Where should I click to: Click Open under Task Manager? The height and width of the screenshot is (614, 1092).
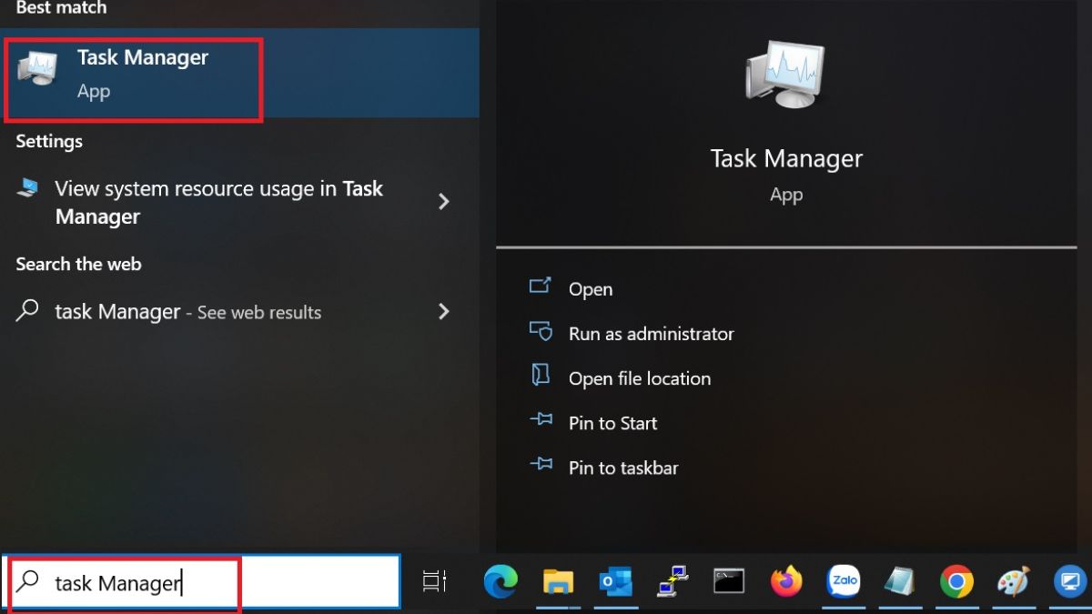pyautogui.click(x=590, y=288)
